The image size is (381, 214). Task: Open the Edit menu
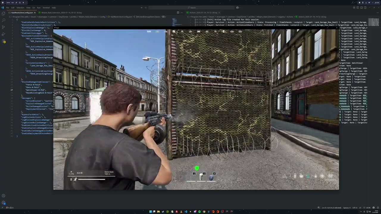13,7
